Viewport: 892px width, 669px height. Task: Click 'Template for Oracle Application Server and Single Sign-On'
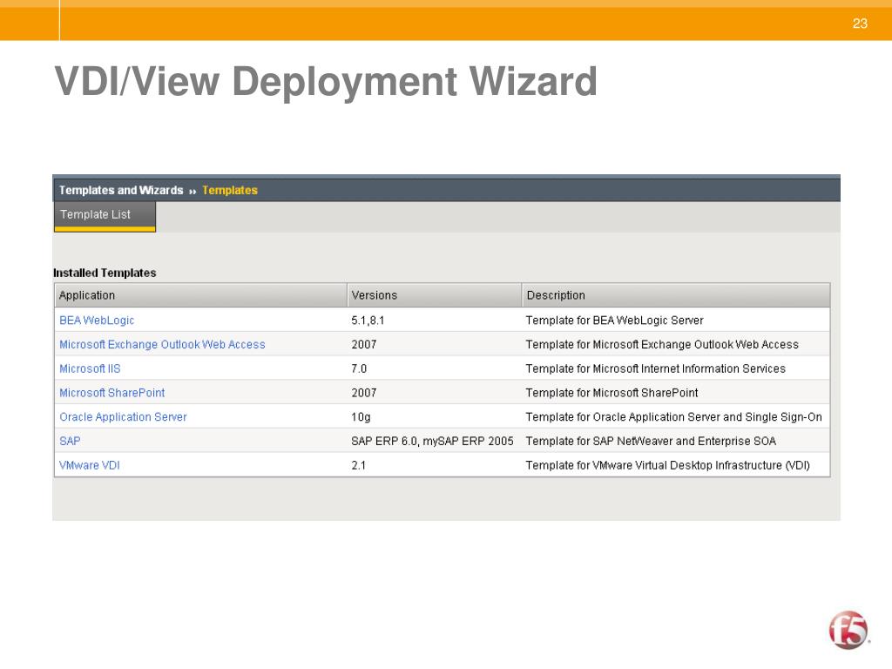tap(673, 417)
